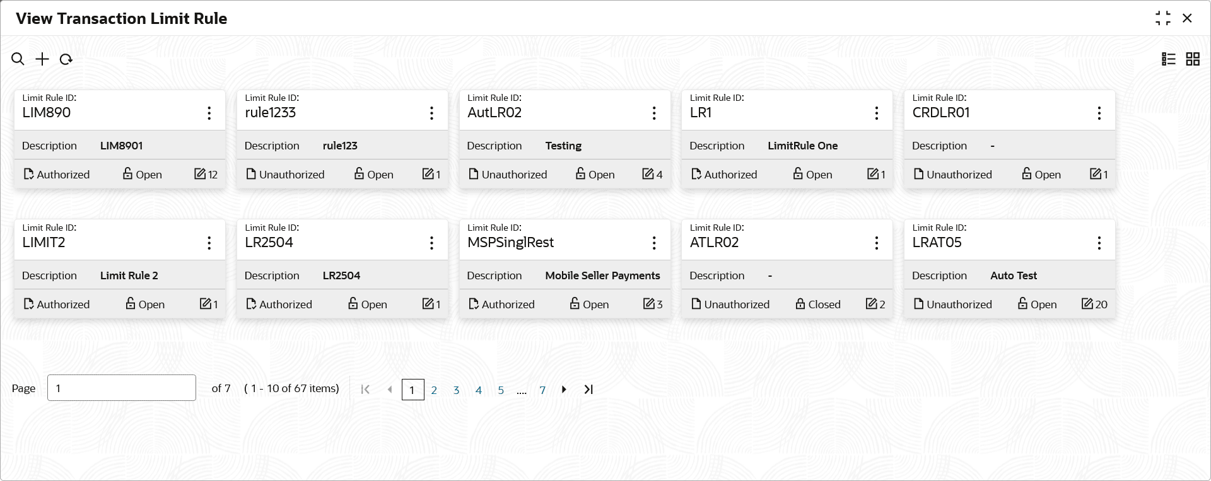Go to page 2 of results
Viewport: 1211px width, 481px height.
(434, 390)
